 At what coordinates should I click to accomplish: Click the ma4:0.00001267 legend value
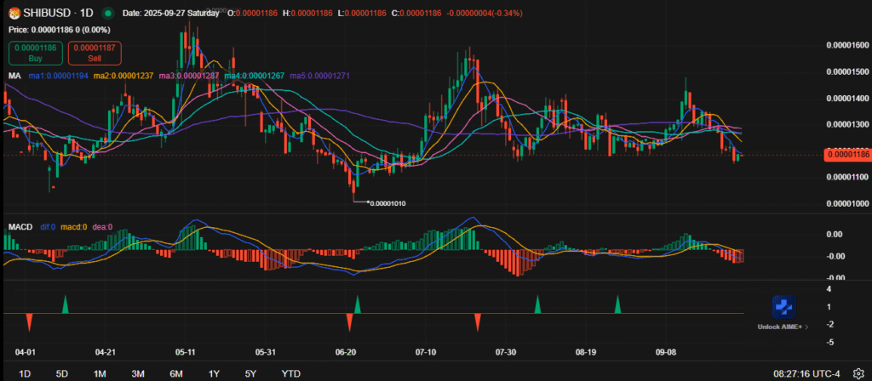point(255,75)
